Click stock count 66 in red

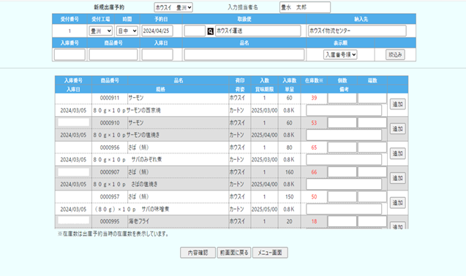314,172
